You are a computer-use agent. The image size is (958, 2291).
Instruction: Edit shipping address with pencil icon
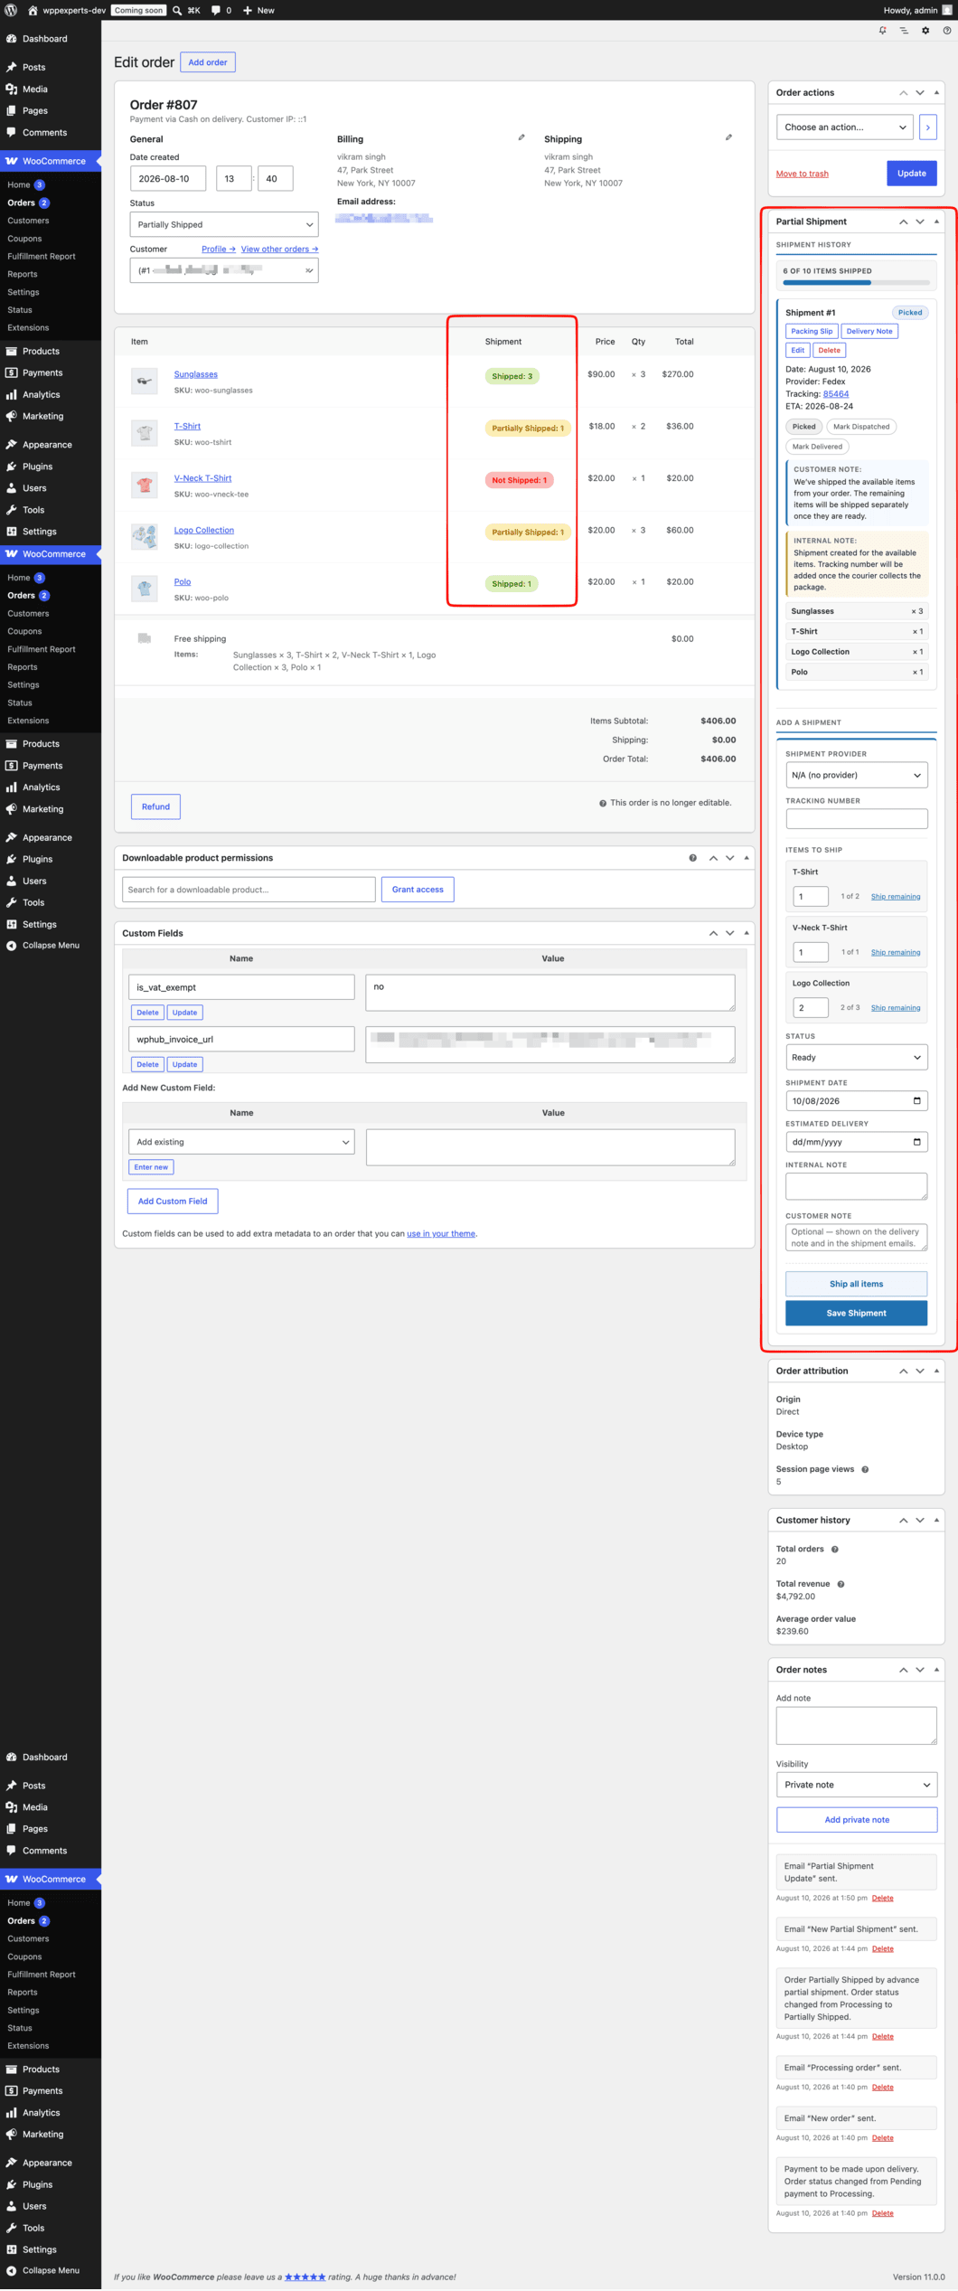pyautogui.click(x=728, y=137)
